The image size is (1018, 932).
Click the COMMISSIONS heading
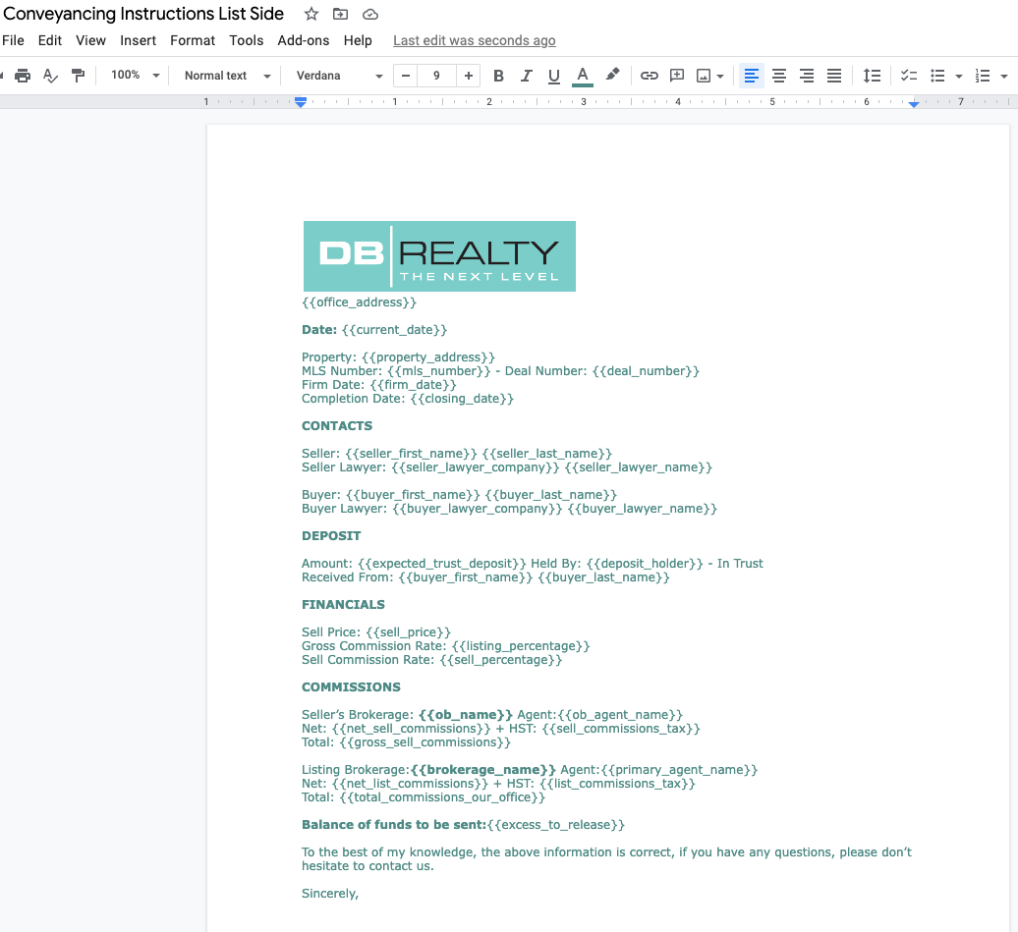pyautogui.click(x=351, y=687)
